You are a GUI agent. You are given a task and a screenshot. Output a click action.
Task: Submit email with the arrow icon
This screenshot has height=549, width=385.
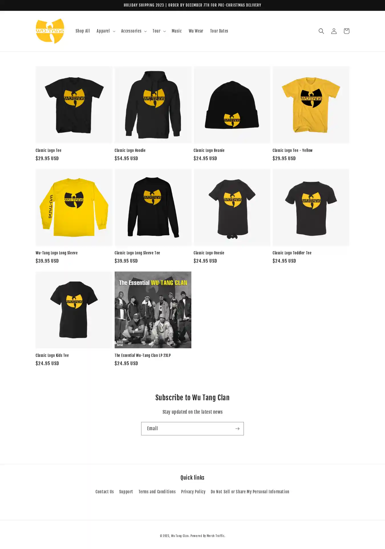pos(237,429)
